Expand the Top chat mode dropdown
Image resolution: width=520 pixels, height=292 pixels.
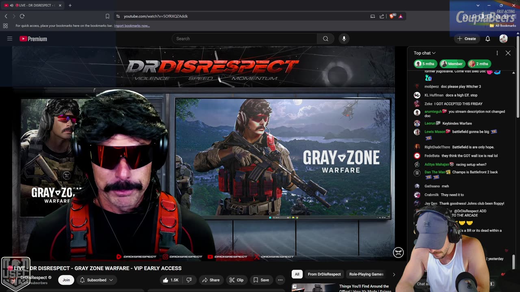pyautogui.click(x=425, y=53)
